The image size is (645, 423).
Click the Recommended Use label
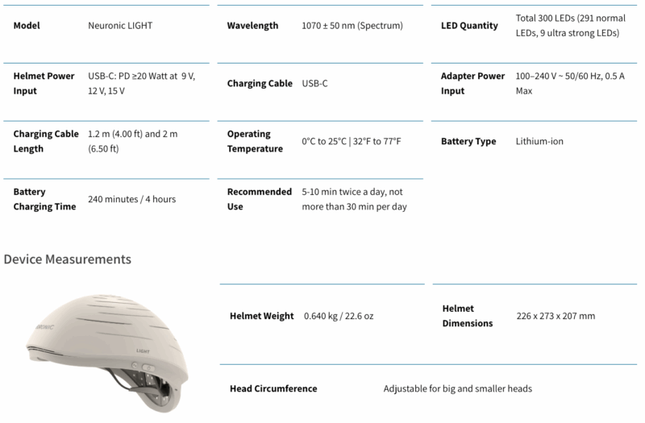(259, 199)
